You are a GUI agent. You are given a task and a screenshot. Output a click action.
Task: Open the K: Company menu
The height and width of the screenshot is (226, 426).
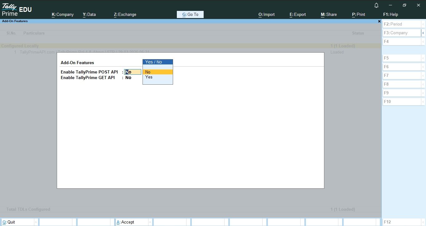pos(63,14)
